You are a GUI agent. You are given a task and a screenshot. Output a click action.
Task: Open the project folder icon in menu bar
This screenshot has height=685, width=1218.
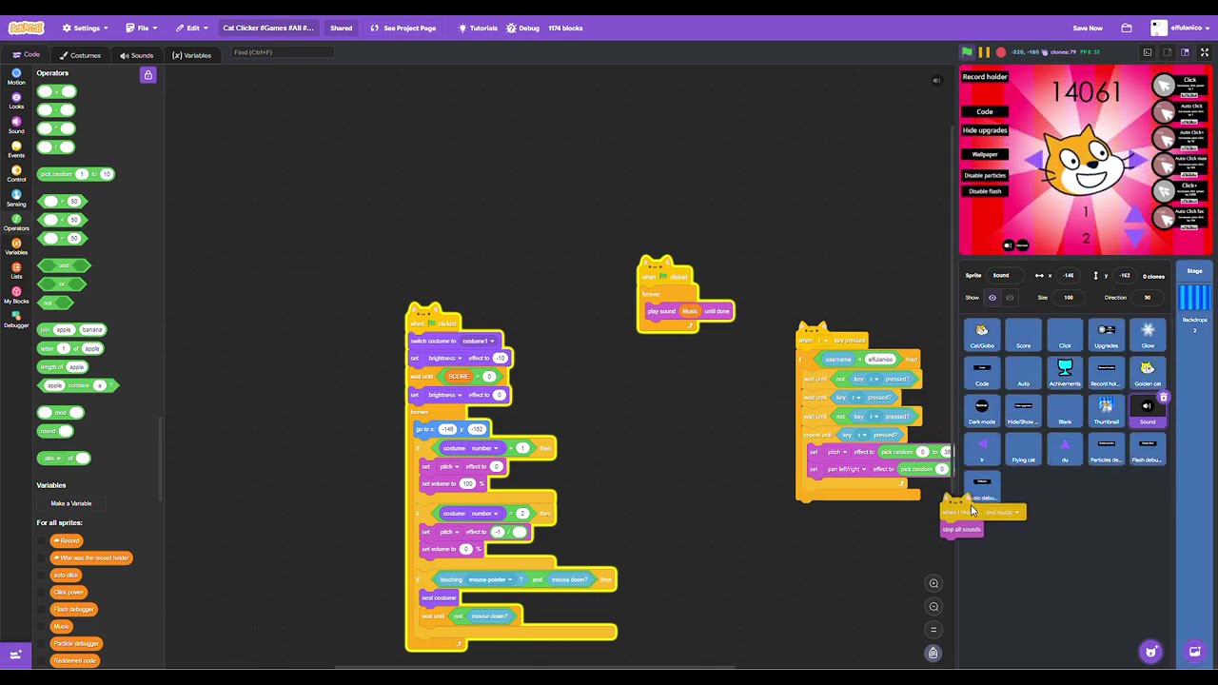pos(1127,28)
